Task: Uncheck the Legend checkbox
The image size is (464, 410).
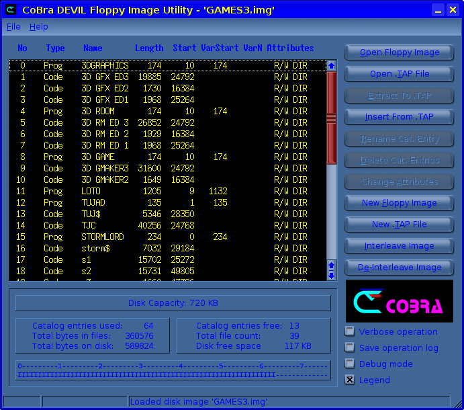Action: (350, 380)
